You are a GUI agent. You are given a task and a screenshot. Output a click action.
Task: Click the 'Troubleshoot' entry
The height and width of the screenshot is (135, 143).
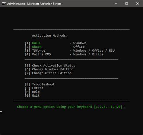(43, 84)
